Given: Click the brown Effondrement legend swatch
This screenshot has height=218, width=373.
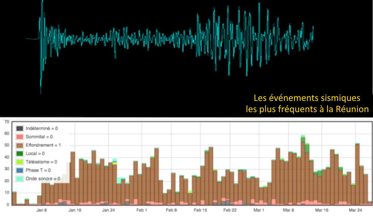Looking at the screenshot, I should [x=20, y=145].
